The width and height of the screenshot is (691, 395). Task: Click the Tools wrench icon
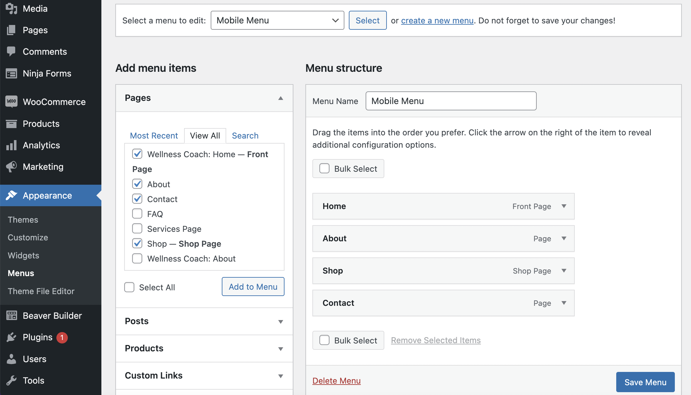(11, 380)
